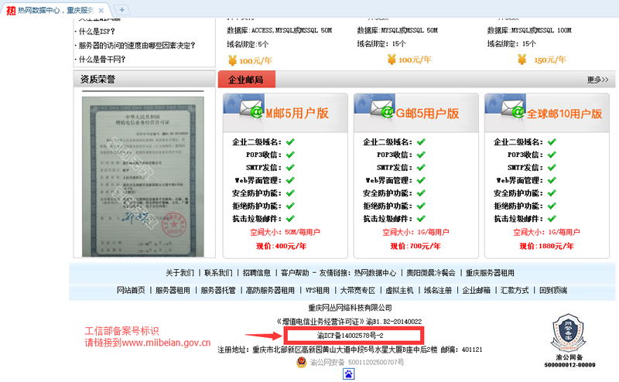Open a new browser tab with plus button
Image resolution: width=619 pixels, height=382 pixels.
[123, 9]
